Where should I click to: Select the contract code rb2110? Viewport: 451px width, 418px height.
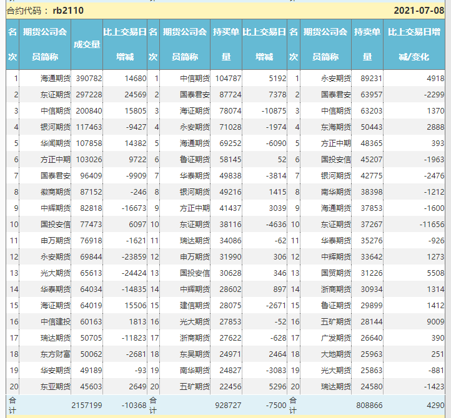68,11
